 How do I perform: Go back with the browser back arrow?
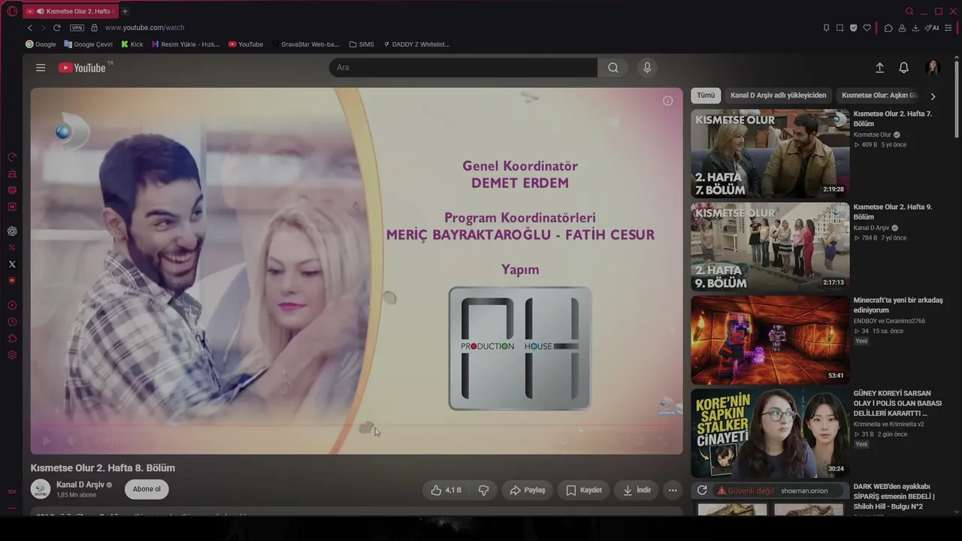click(x=30, y=28)
